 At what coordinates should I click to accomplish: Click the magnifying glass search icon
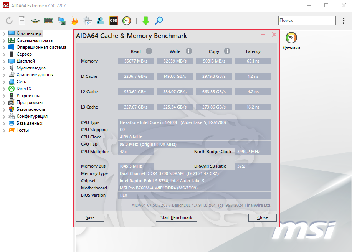(x=159, y=21)
